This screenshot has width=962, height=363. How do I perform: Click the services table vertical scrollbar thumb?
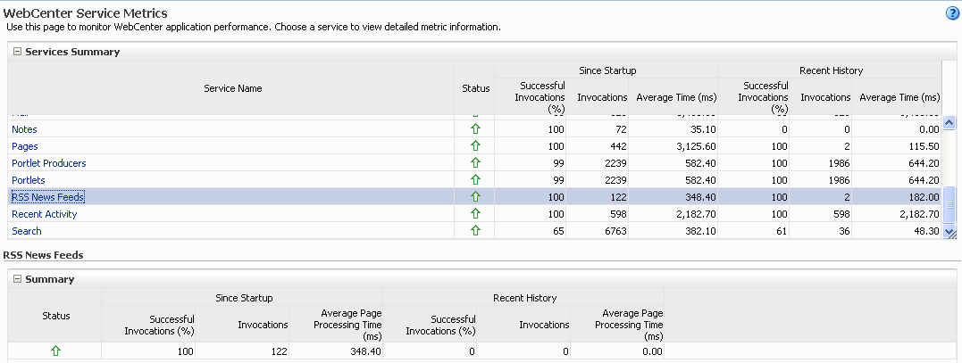pos(949,203)
